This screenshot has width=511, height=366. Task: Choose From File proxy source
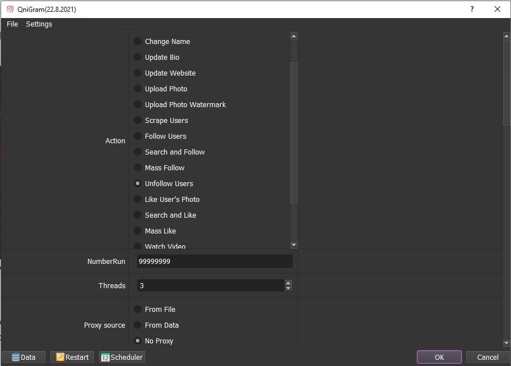tap(155, 309)
